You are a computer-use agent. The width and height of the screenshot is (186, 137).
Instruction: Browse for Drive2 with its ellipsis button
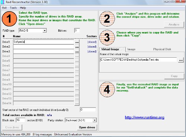click(x=77, y=47)
